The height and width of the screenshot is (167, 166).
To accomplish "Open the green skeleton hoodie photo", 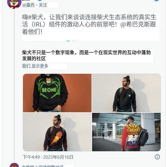I will point(57,93).
